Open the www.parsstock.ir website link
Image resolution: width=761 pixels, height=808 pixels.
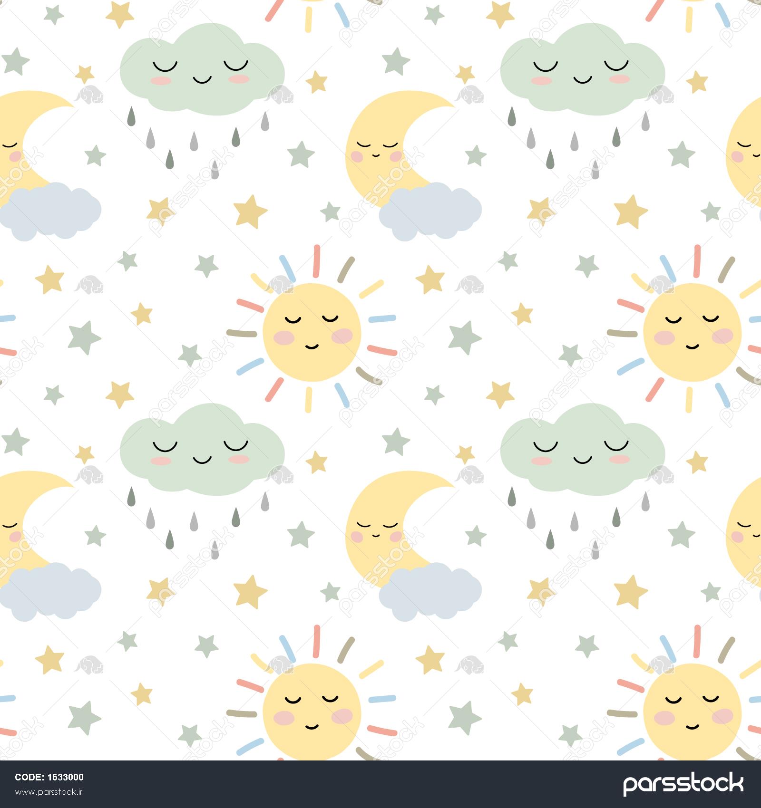(x=49, y=792)
